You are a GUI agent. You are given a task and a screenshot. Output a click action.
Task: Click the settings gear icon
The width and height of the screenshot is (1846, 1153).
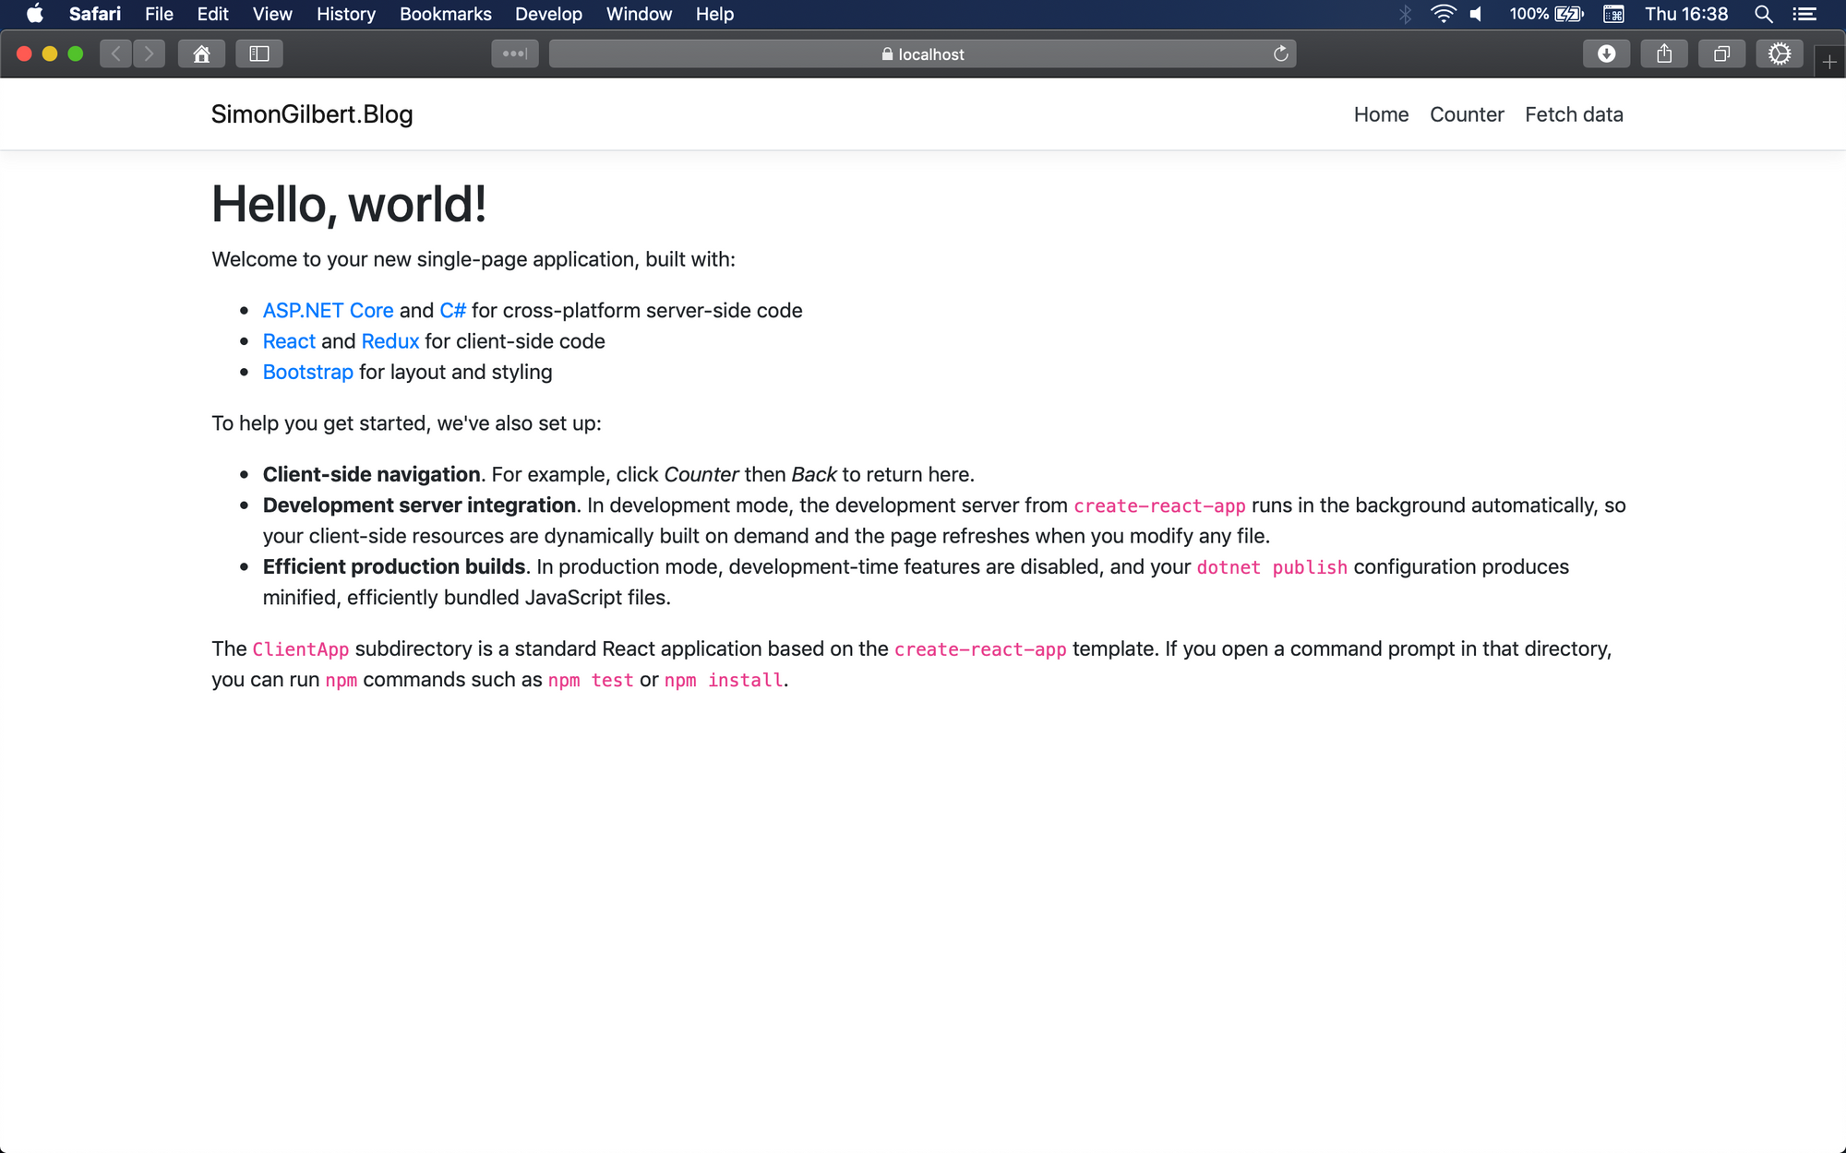click(1780, 53)
